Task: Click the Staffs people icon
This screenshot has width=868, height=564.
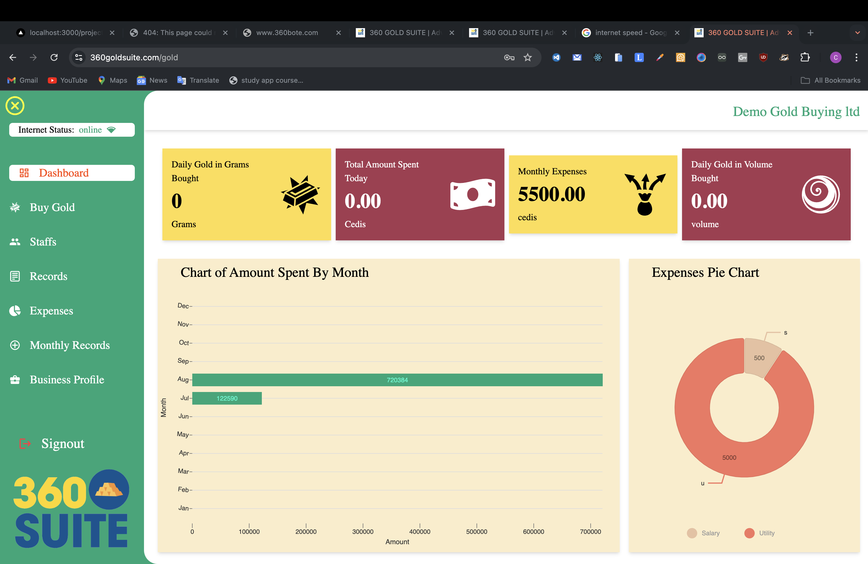Action: pyautogui.click(x=15, y=242)
